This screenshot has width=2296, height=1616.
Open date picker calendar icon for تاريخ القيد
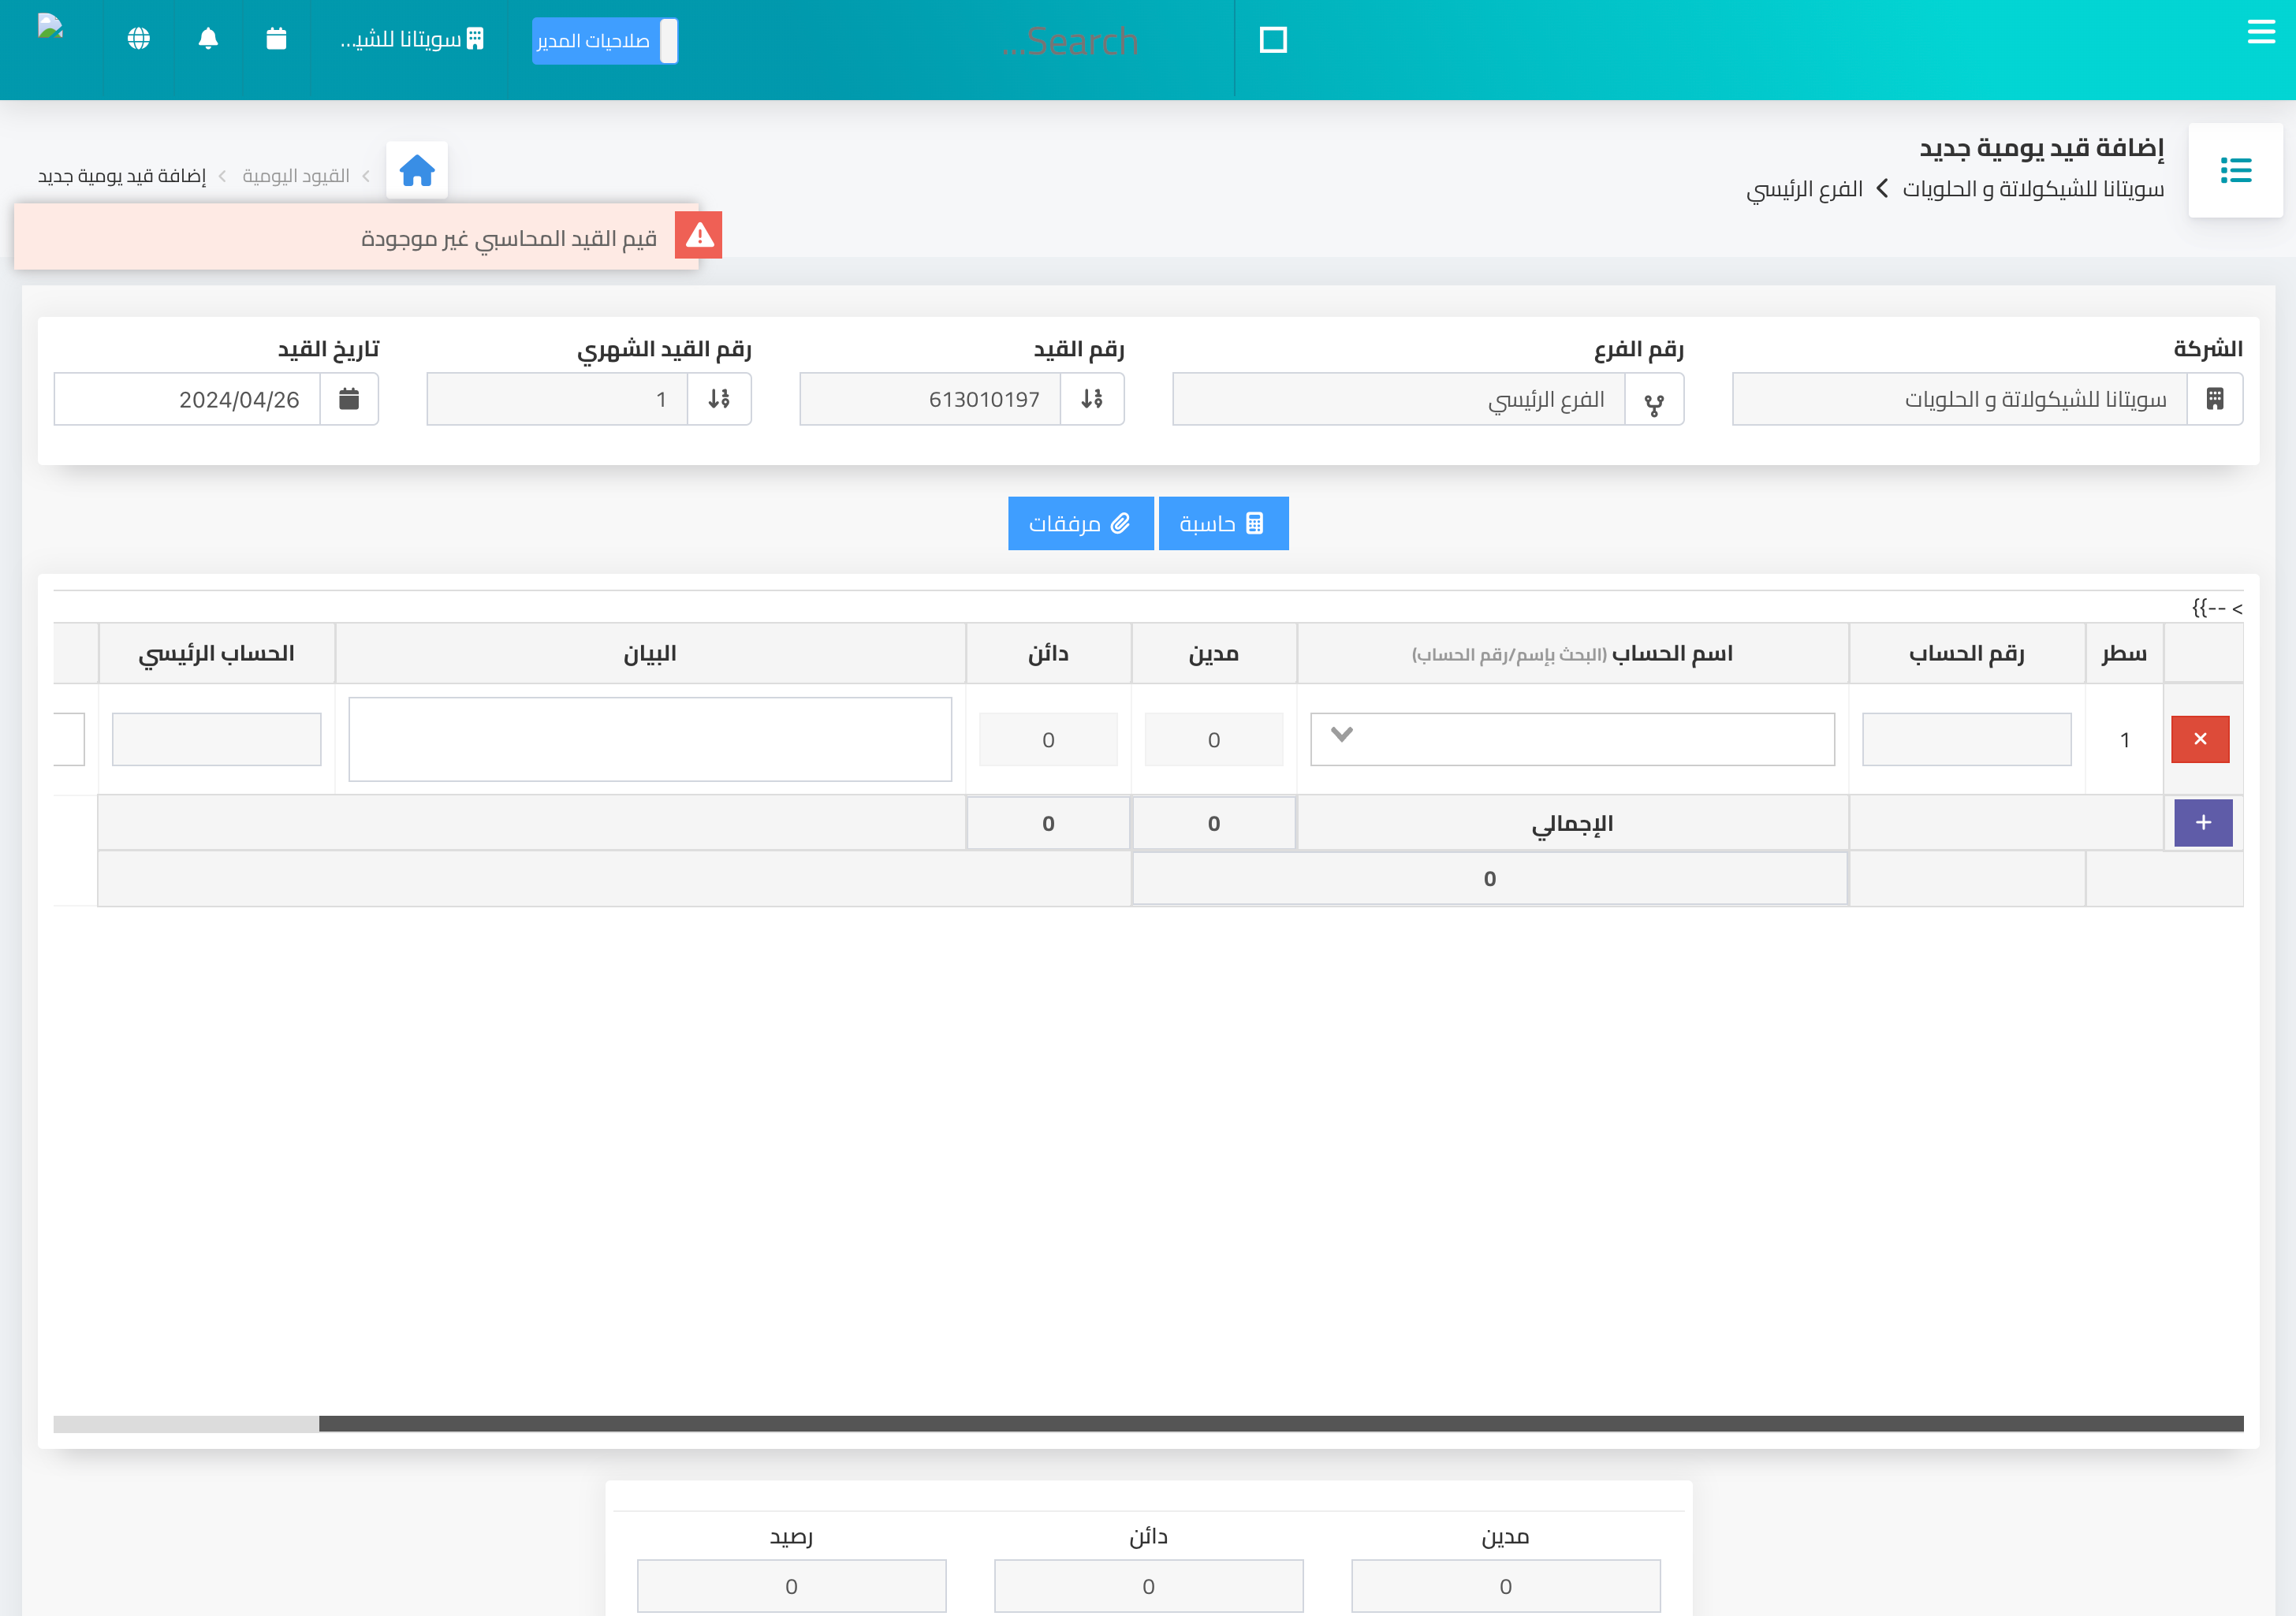click(349, 399)
